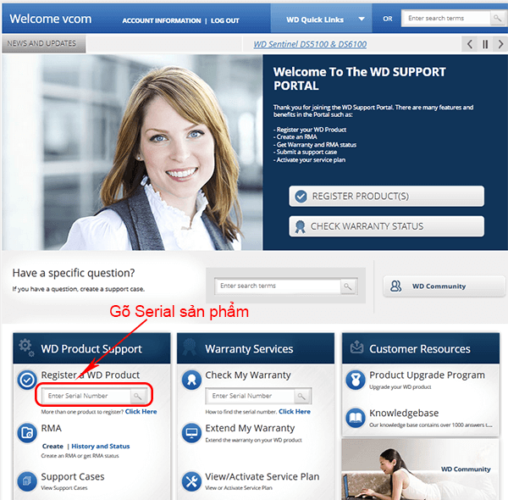Click 'Create an RMA or get RMA status' text

(80, 456)
